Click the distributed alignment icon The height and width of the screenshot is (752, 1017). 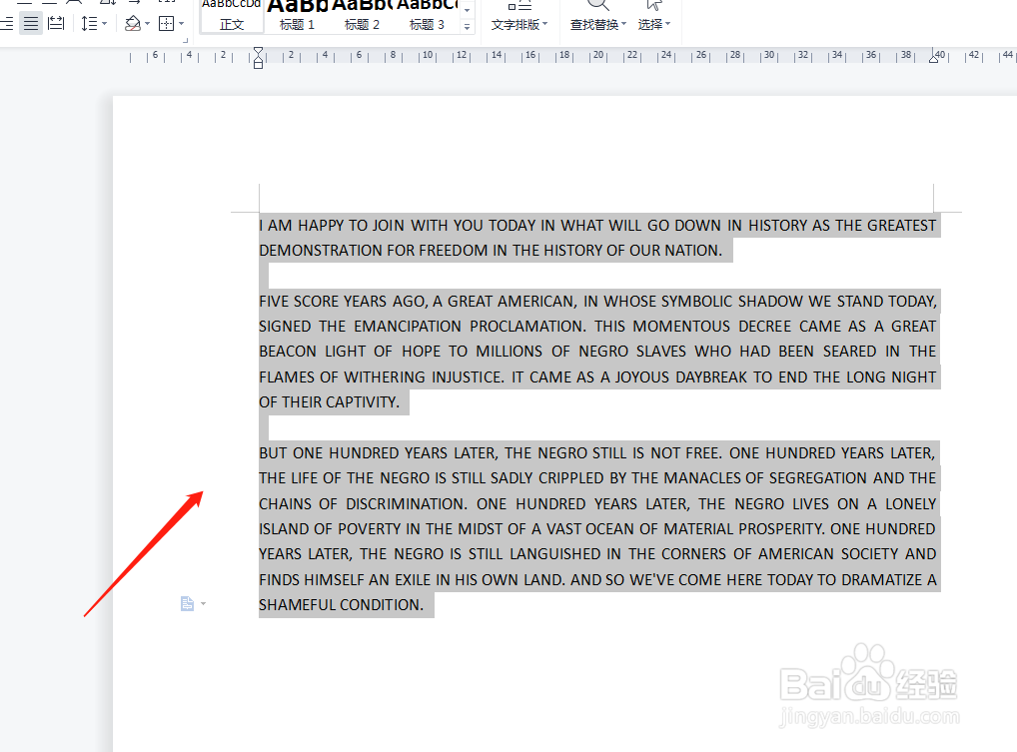[x=56, y=24]
